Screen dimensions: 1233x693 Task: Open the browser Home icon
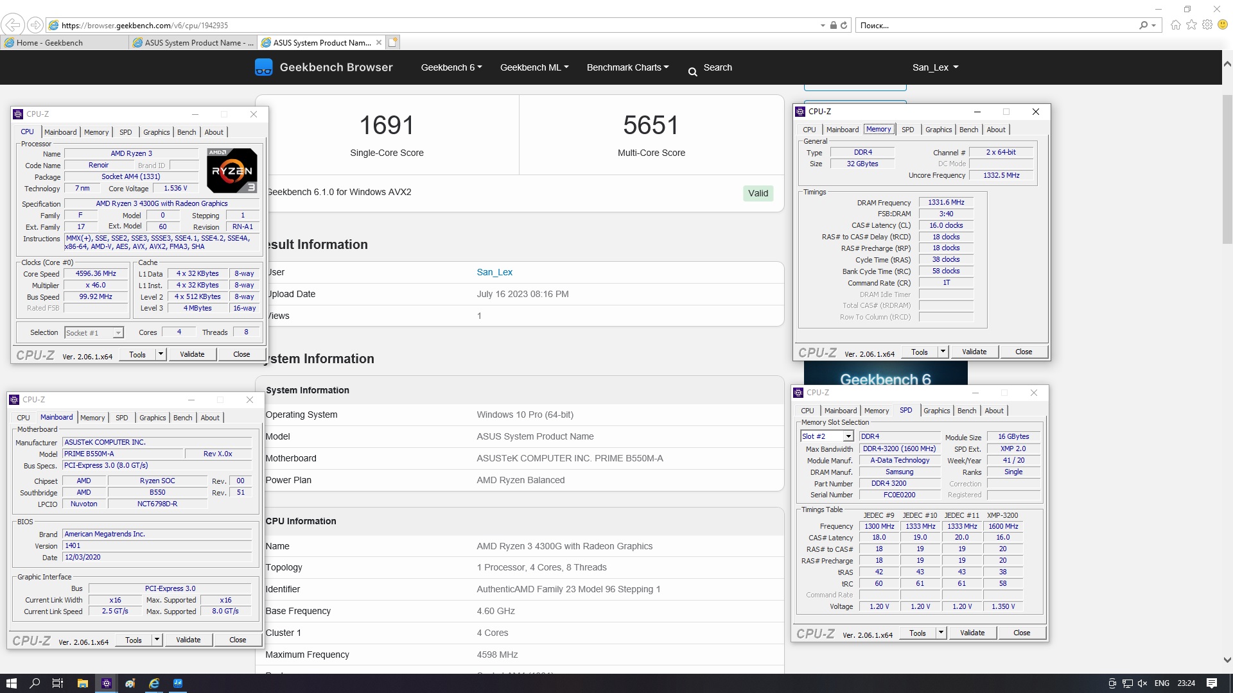coord(1176,25)
